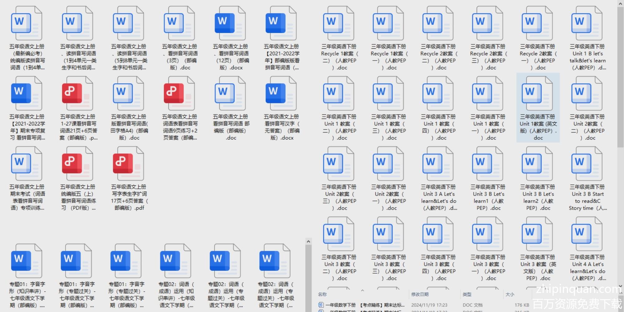Open PDF icon for 1-27课看拼音写词语21页+6页答案

coord(77,94)
